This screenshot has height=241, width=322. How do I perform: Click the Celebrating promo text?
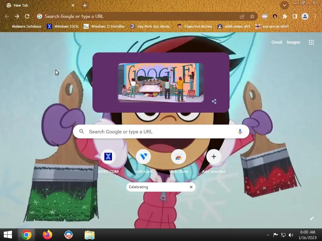pyautogui.click(x=138, y=187)
